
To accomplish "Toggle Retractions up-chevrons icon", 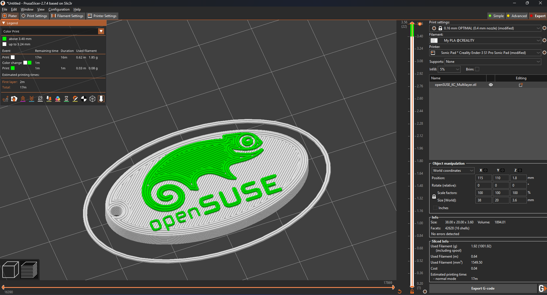I will [x=23, y=99].
